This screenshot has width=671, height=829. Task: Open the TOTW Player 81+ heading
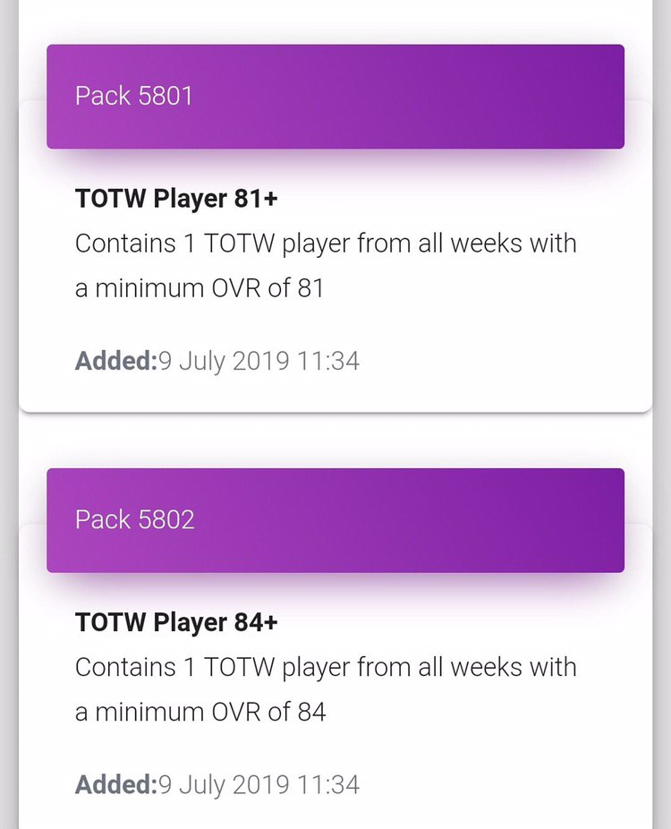click(176, 199)
